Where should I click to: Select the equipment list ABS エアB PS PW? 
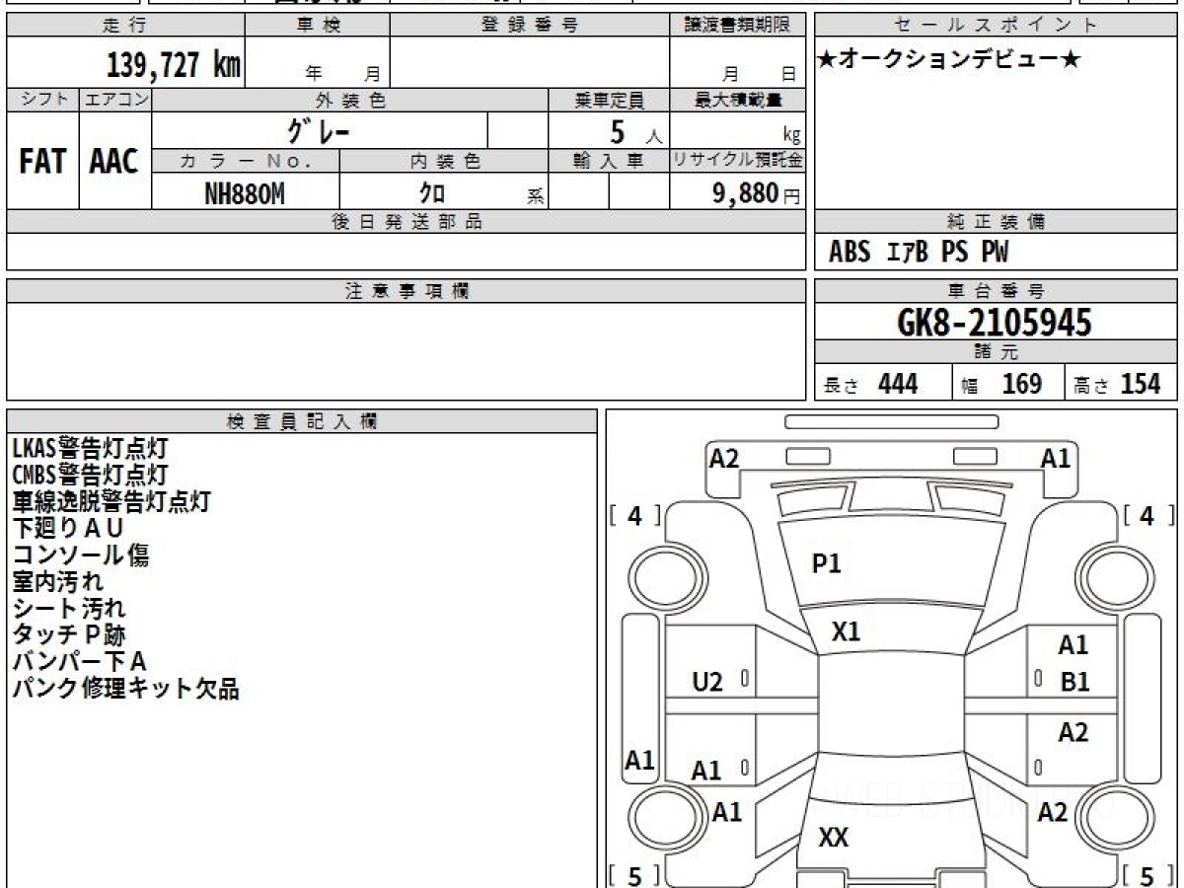click(919, 253)
